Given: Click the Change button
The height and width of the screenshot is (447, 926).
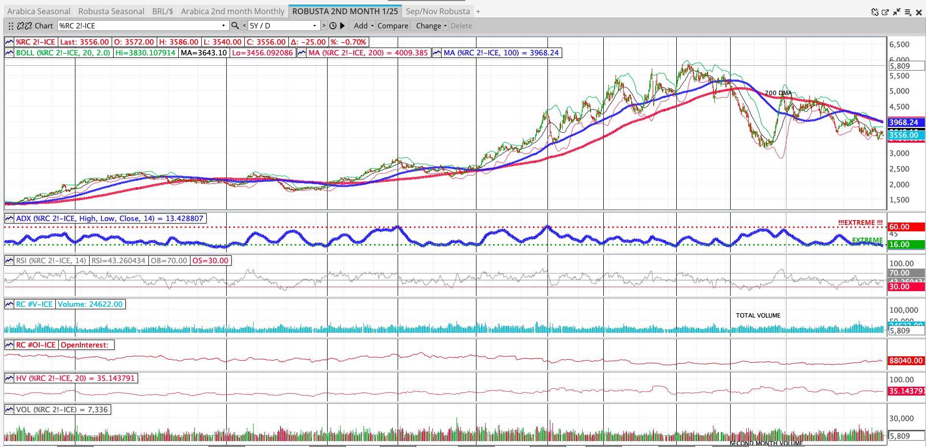Looking at the screenshot, I should point(428,26).
